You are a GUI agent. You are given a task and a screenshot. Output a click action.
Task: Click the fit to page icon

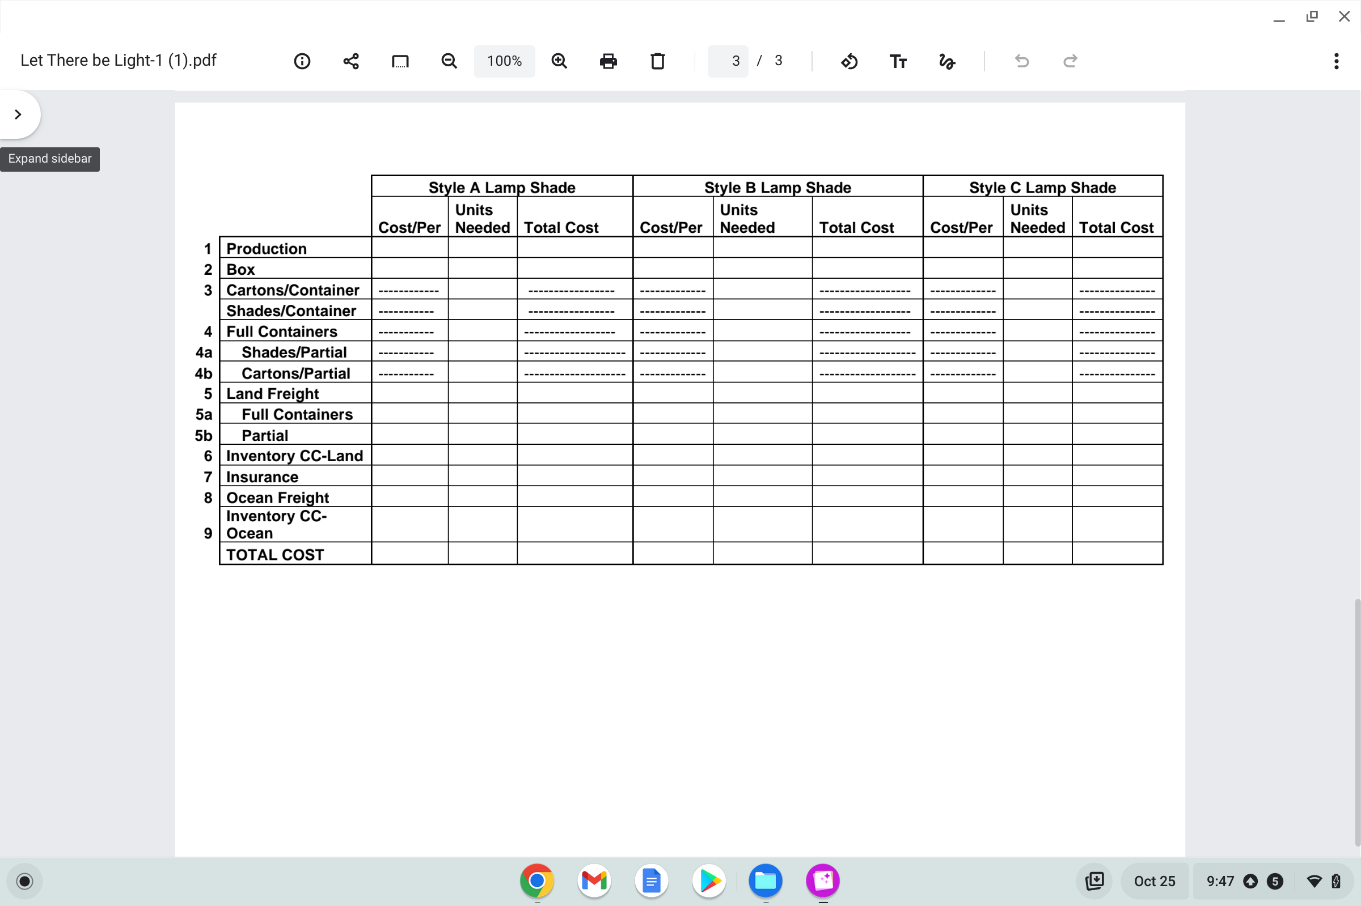(400, 61)
